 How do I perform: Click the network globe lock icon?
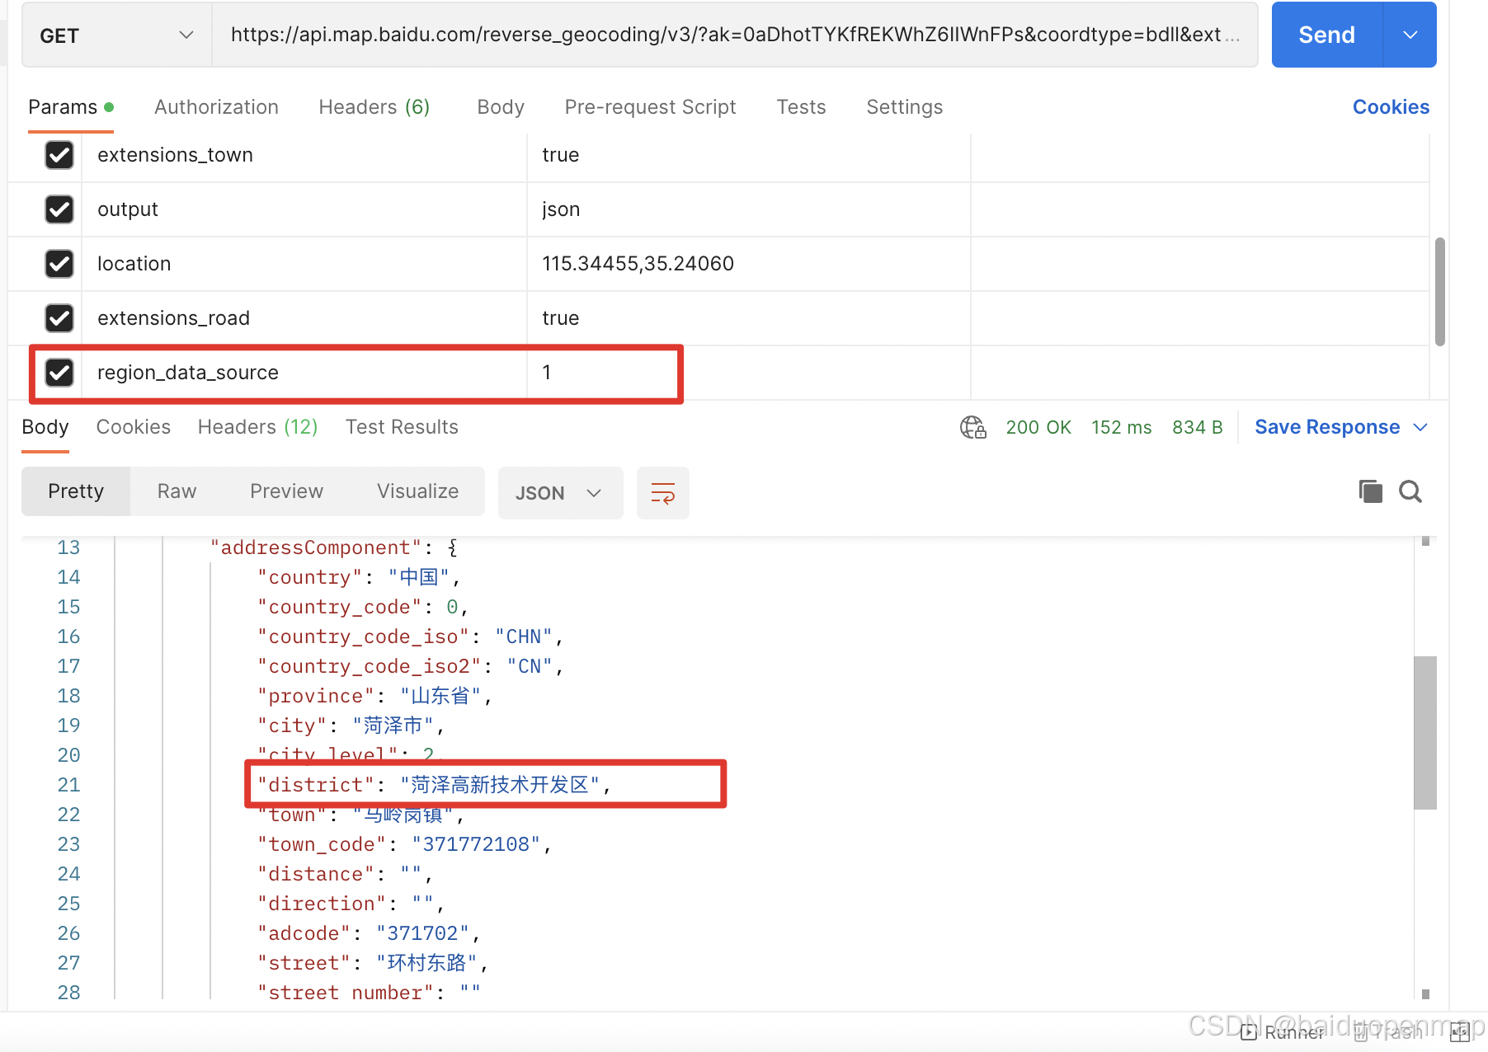pyautogui.click(x=973, y=427)
